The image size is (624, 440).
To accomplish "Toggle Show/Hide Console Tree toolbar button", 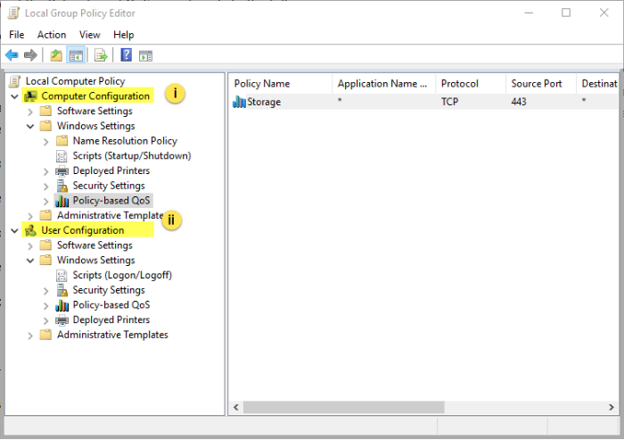I will click(x=76, y=55).
